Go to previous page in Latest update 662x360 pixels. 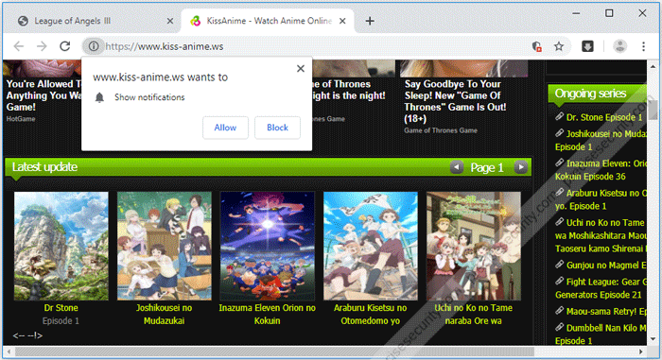[457, 167]
